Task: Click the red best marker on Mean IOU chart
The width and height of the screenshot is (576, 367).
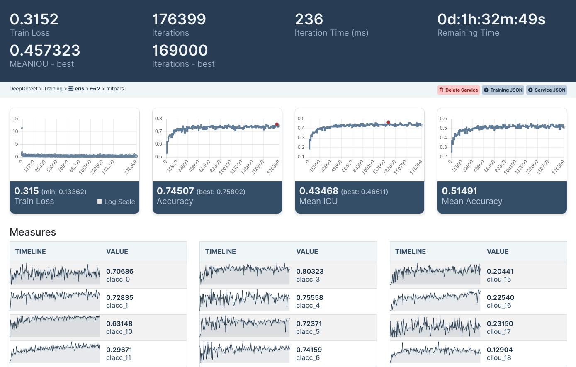Action: (389, 122)
